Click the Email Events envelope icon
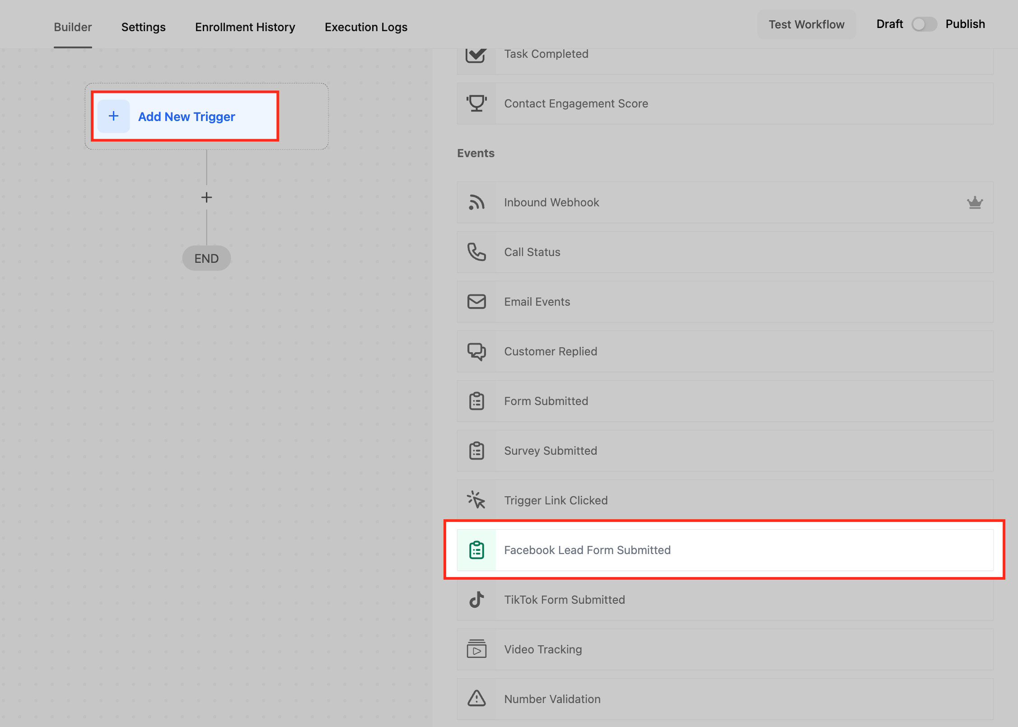1018x727 pixels. [x=476, y=302]
